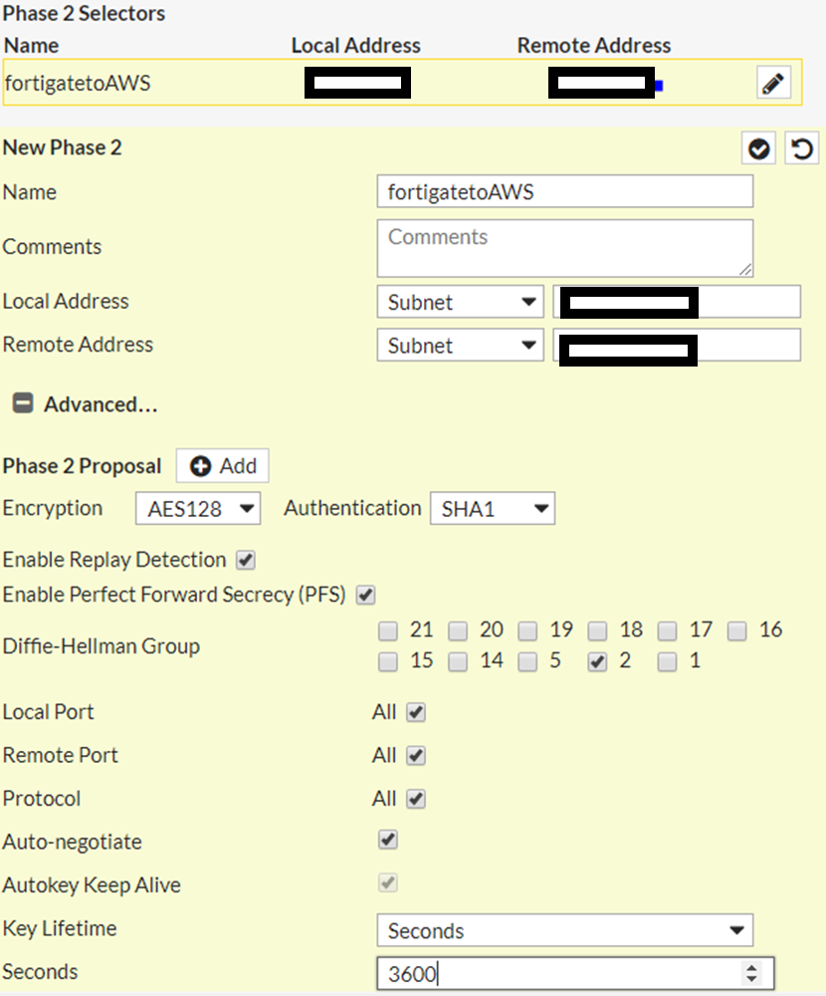Open Remote Address Subnet type dropdown
Viewport: 826px width, 996px height.
coord(460,346)
